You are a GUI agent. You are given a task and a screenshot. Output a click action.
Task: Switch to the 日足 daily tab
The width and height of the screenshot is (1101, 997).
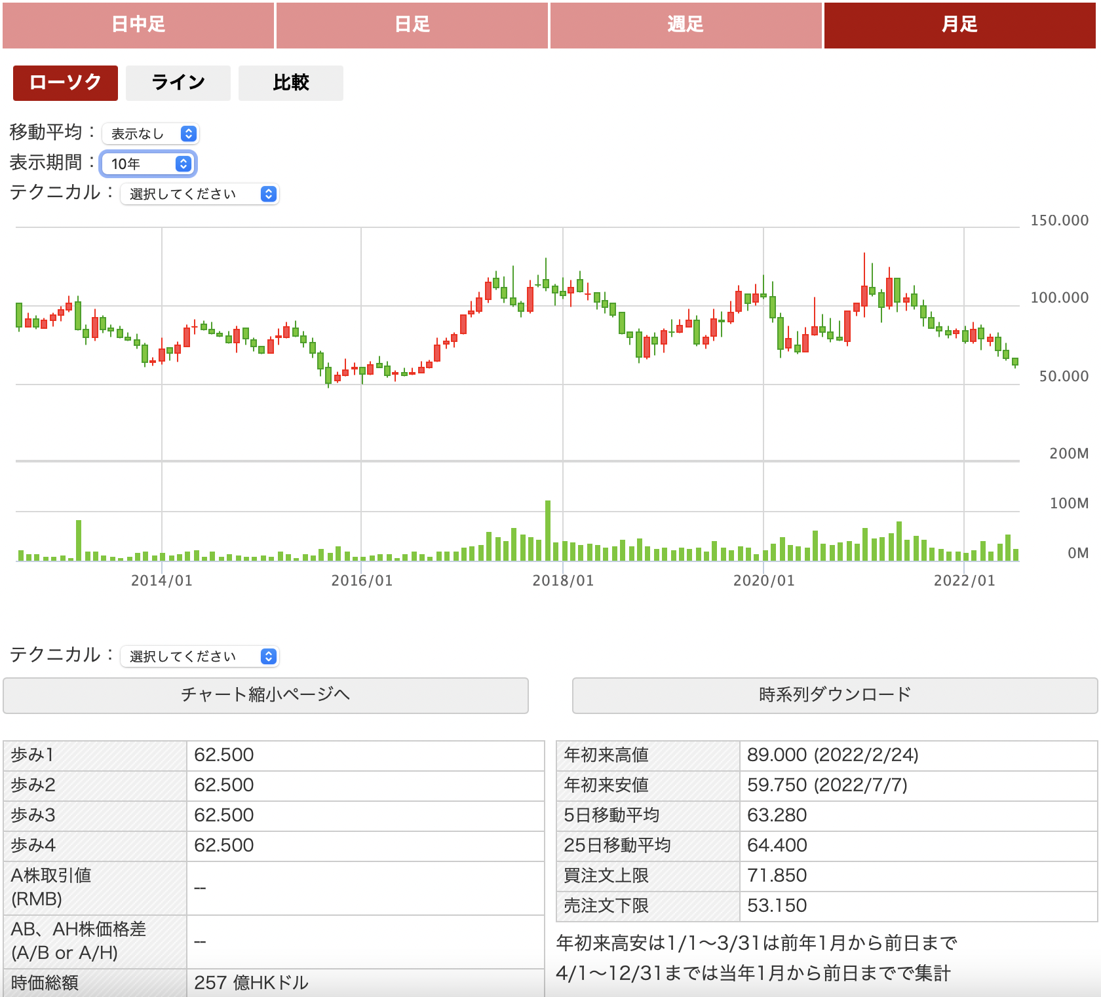click(x=412, y=25)
